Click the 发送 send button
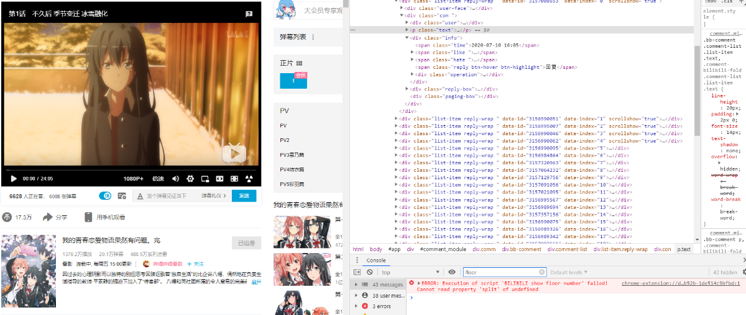Image resolution: width=746 pixels, height=315 pixels. [244, 196]
